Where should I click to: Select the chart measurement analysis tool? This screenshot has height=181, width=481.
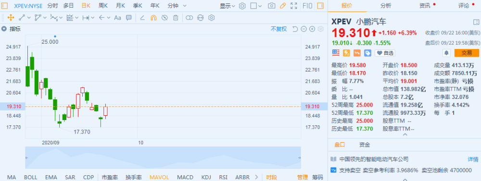point(70,18)
